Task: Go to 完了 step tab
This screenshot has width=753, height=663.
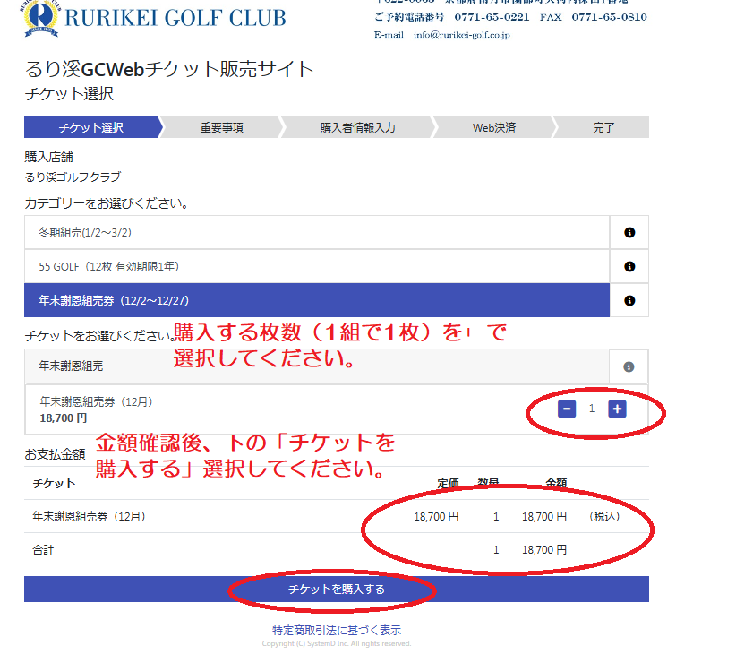Action: point(603,127)
